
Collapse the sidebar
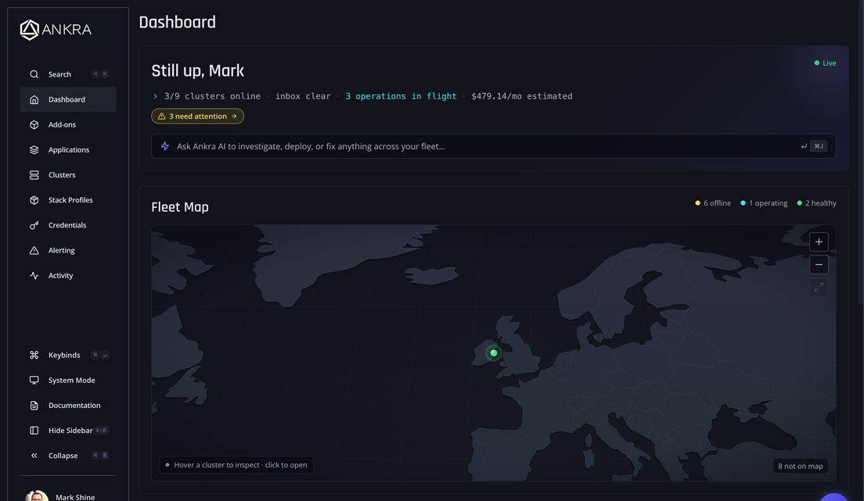click(x=68, y=456)
